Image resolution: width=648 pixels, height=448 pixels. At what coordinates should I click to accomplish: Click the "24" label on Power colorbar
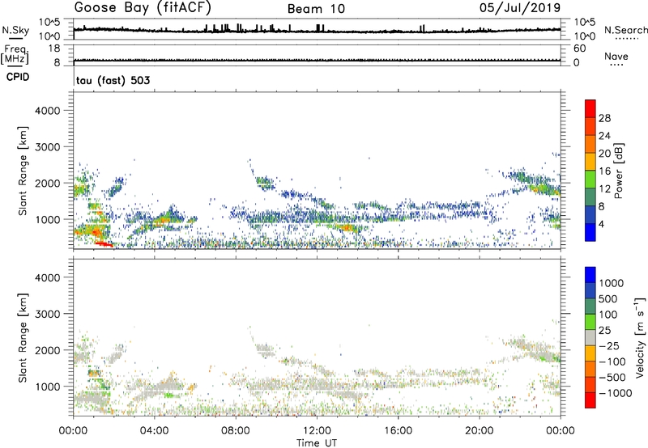coord(604,136)
